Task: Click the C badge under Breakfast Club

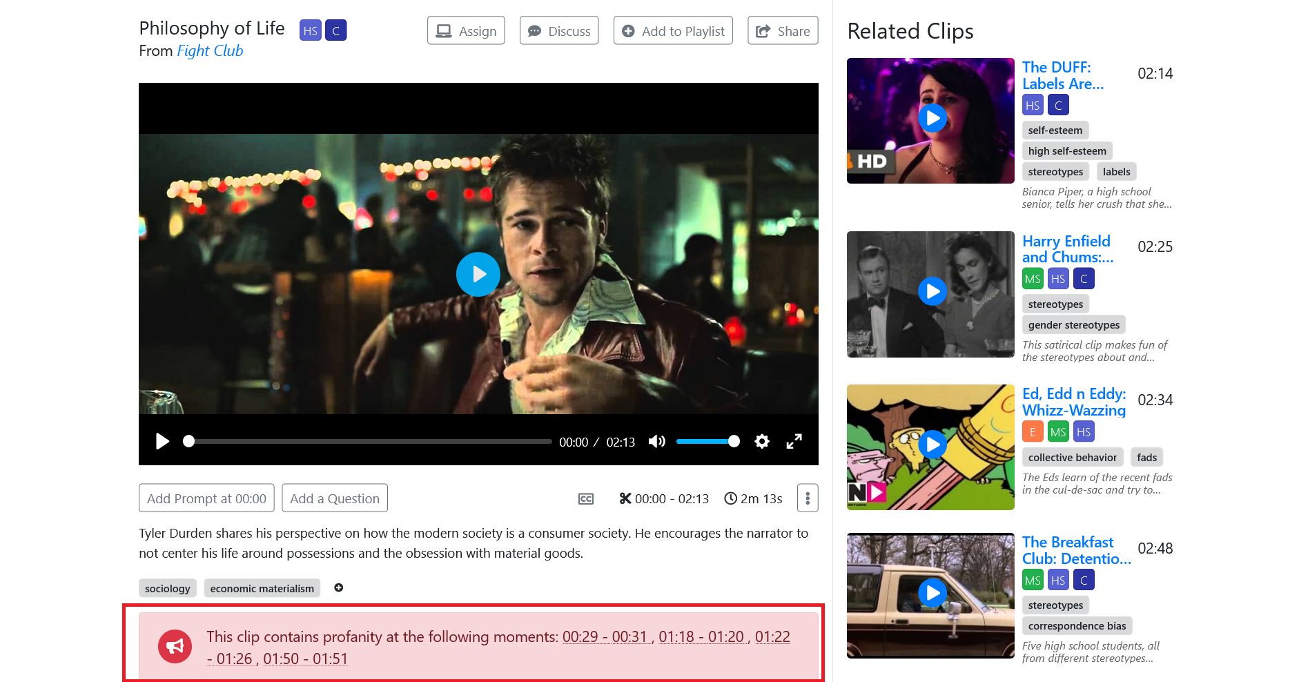Action: point(1084,580)
